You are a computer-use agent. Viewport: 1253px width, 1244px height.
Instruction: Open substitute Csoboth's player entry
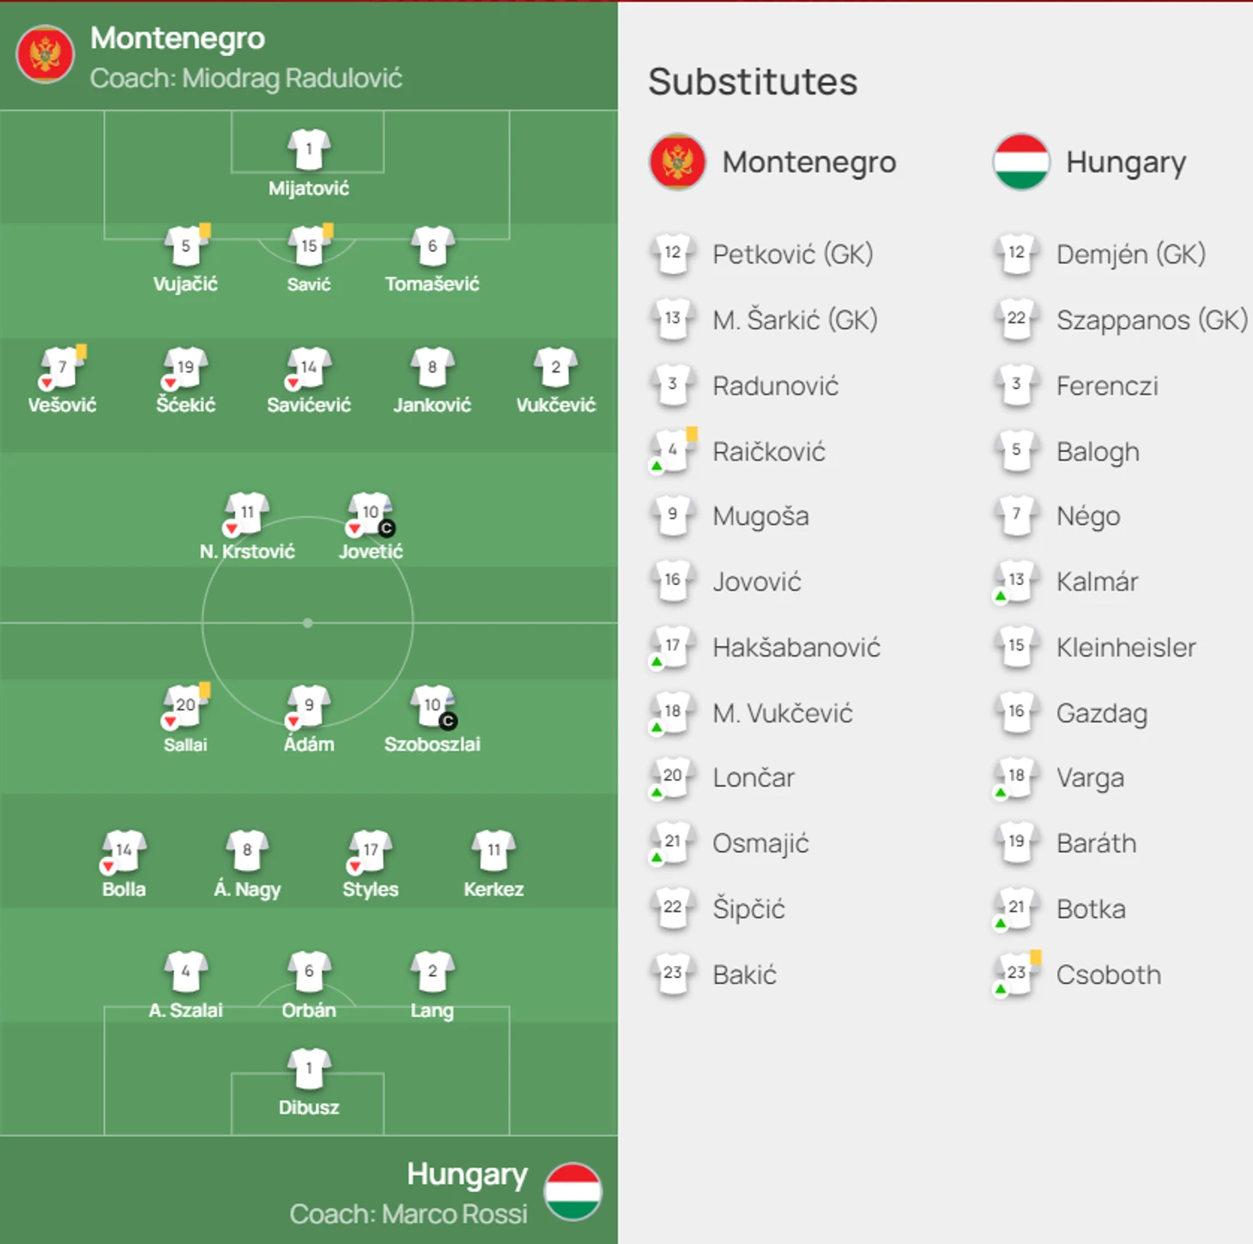(x=1108, y=975)
